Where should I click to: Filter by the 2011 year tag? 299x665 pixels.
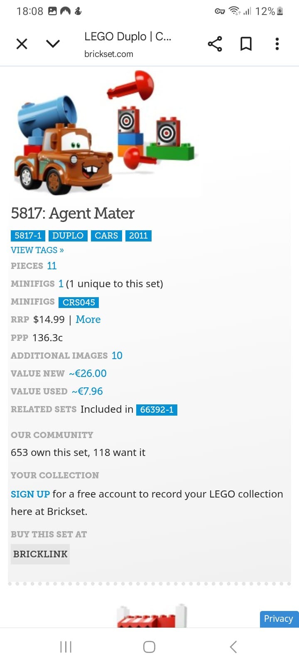[x=138, y=236]
